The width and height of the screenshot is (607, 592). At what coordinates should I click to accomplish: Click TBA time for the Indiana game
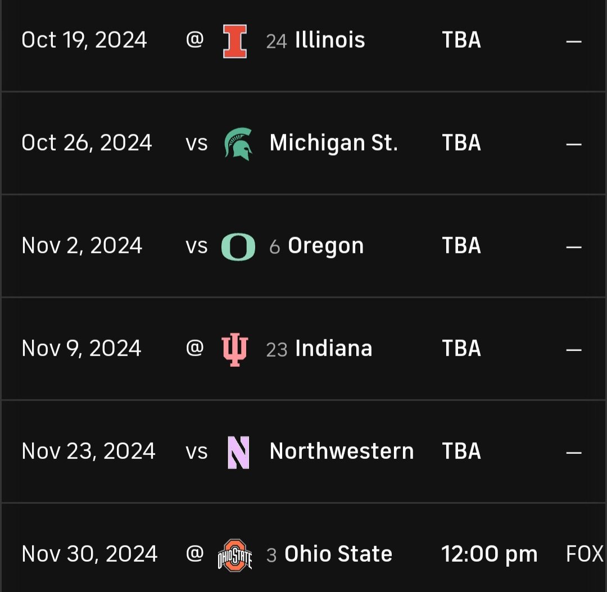pyautogui.click(x=461, y=348)
